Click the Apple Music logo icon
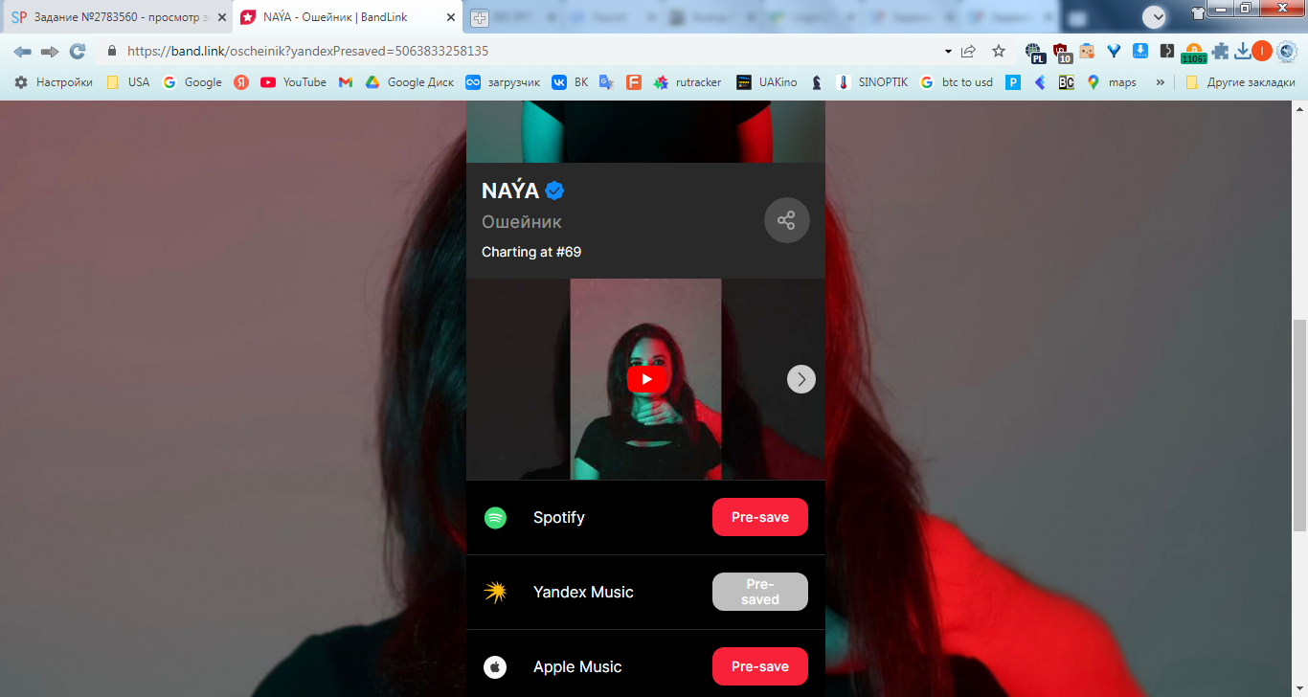Screen dimensions: 1308x697 tap(495, 666)
